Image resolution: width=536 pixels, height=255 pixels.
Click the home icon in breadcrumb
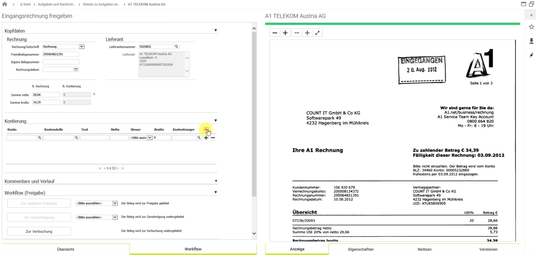5,4
